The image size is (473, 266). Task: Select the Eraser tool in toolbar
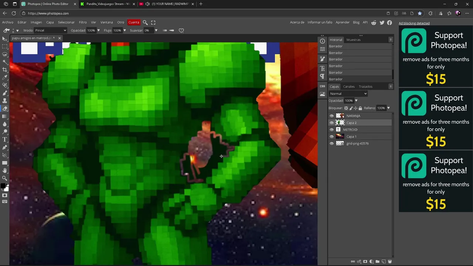[x=5, y=109]
